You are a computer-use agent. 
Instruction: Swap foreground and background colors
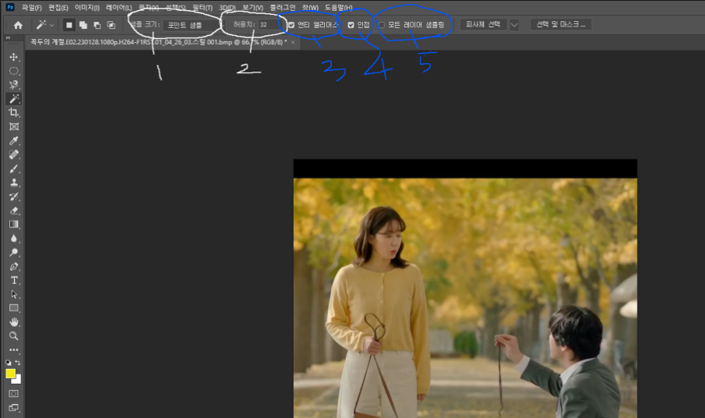(18, 362)
